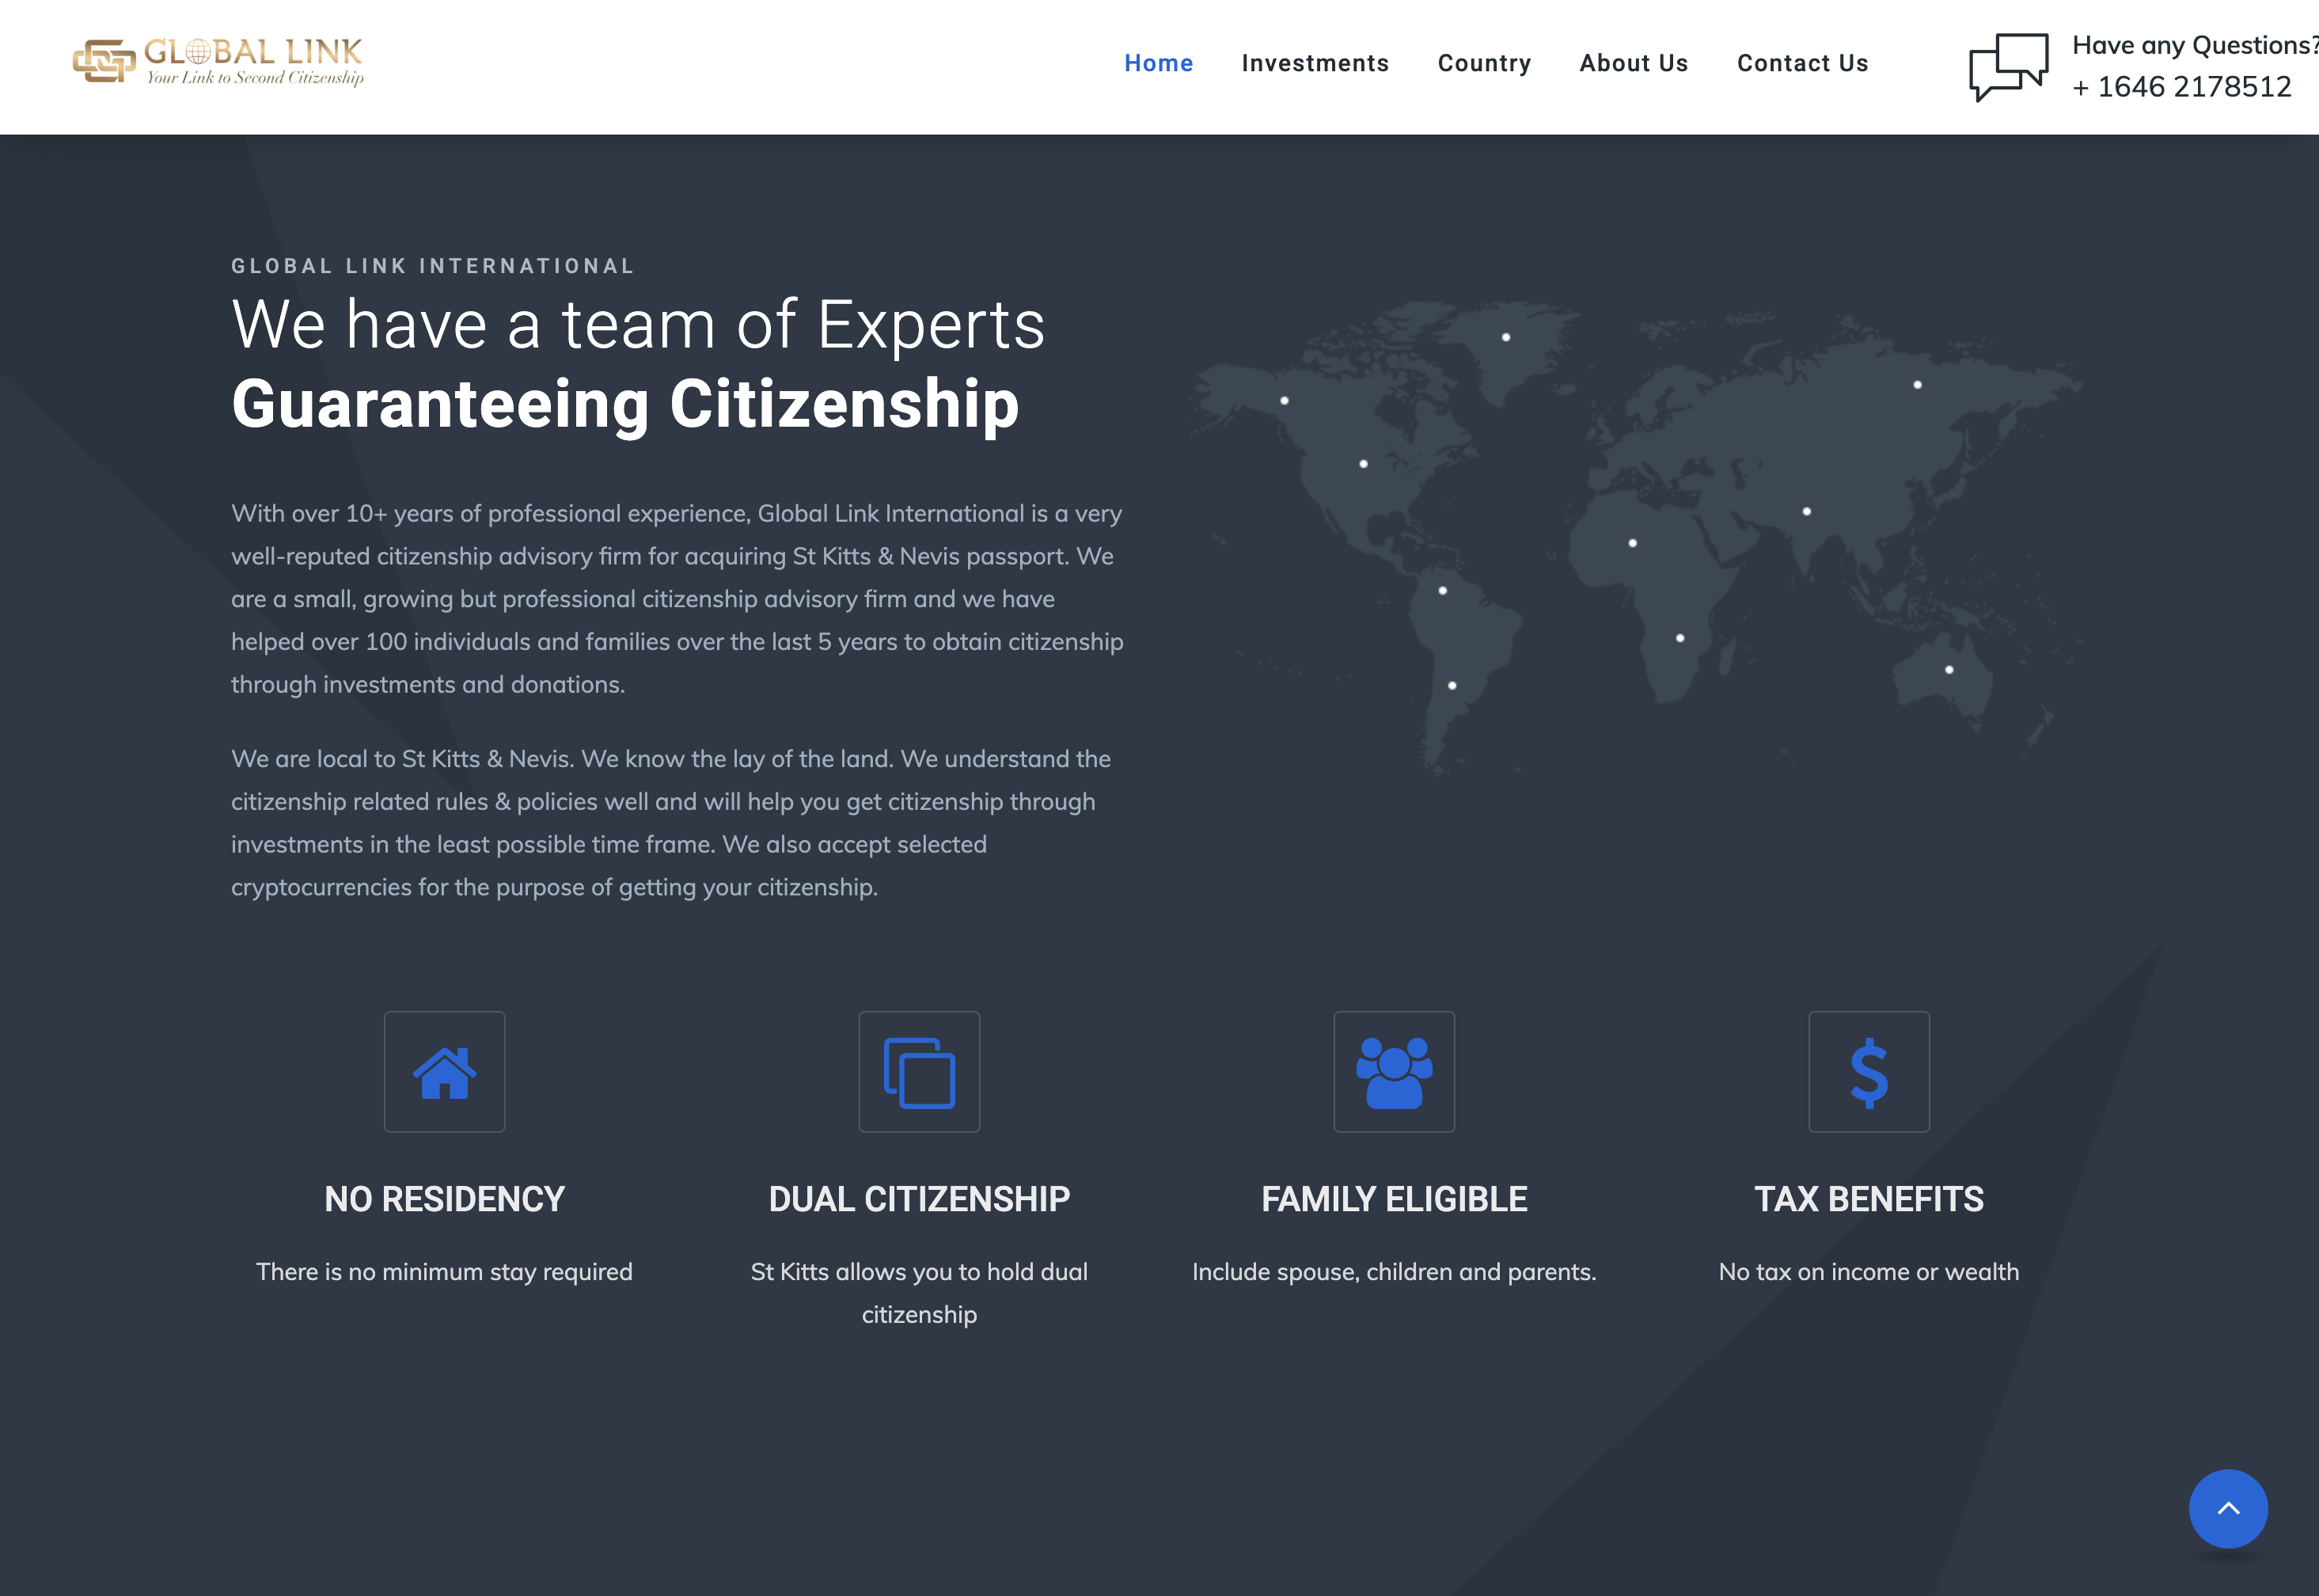Click the Tax Benefits dollar icon
2319x1596 pixels.
1868,1072
